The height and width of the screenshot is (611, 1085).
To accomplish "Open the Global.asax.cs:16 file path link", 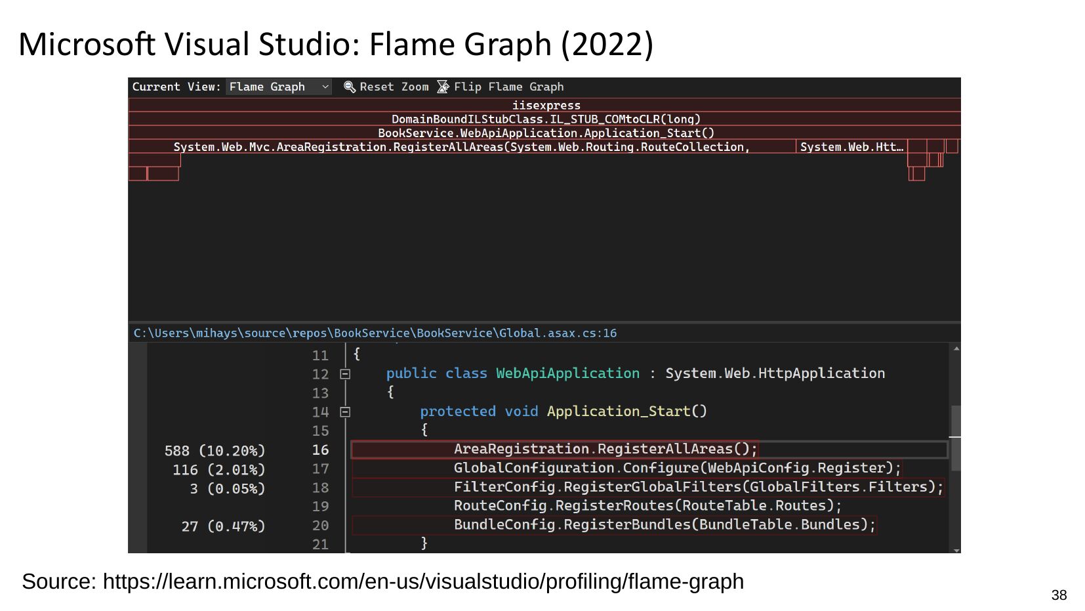I will [375, 333].
